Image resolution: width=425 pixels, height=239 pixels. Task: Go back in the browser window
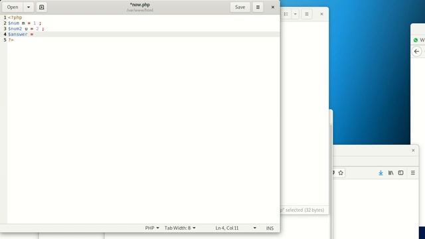click(x=417, y=51)
